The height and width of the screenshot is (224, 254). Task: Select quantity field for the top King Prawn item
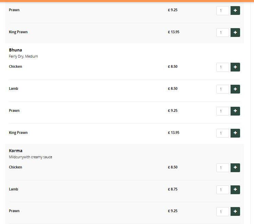[x=223, y=33]
